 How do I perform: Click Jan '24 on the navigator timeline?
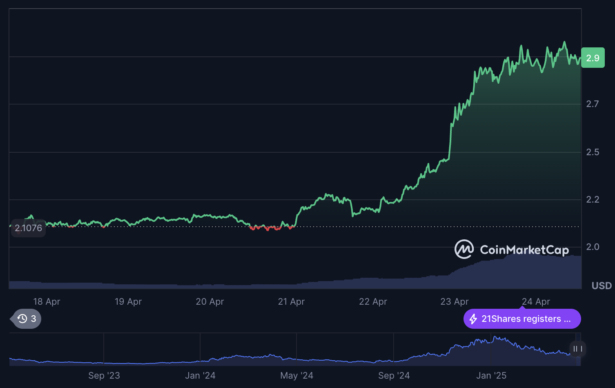coord(200,375)
